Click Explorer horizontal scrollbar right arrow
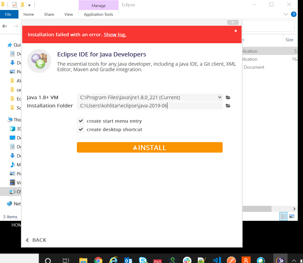This screenshot has height=263, width=303. (x=294, y=209)
